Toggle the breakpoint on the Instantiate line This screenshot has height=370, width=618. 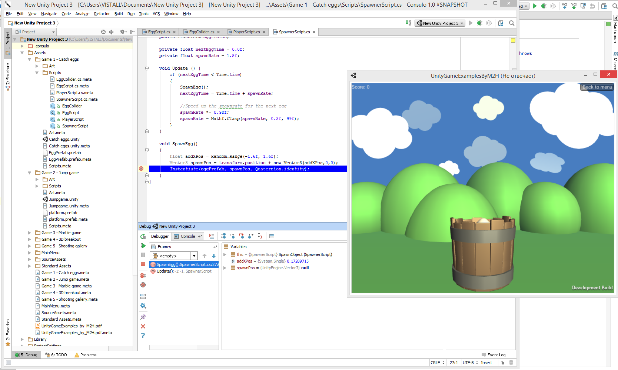click(141, 169)
